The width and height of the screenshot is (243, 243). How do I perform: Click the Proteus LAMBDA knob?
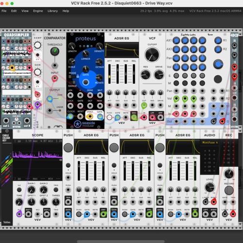[86, 54]
